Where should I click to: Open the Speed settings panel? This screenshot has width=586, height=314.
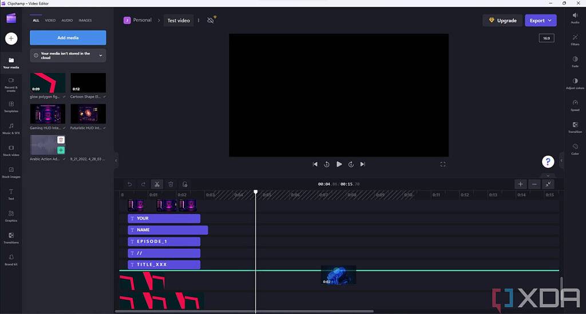575,106
